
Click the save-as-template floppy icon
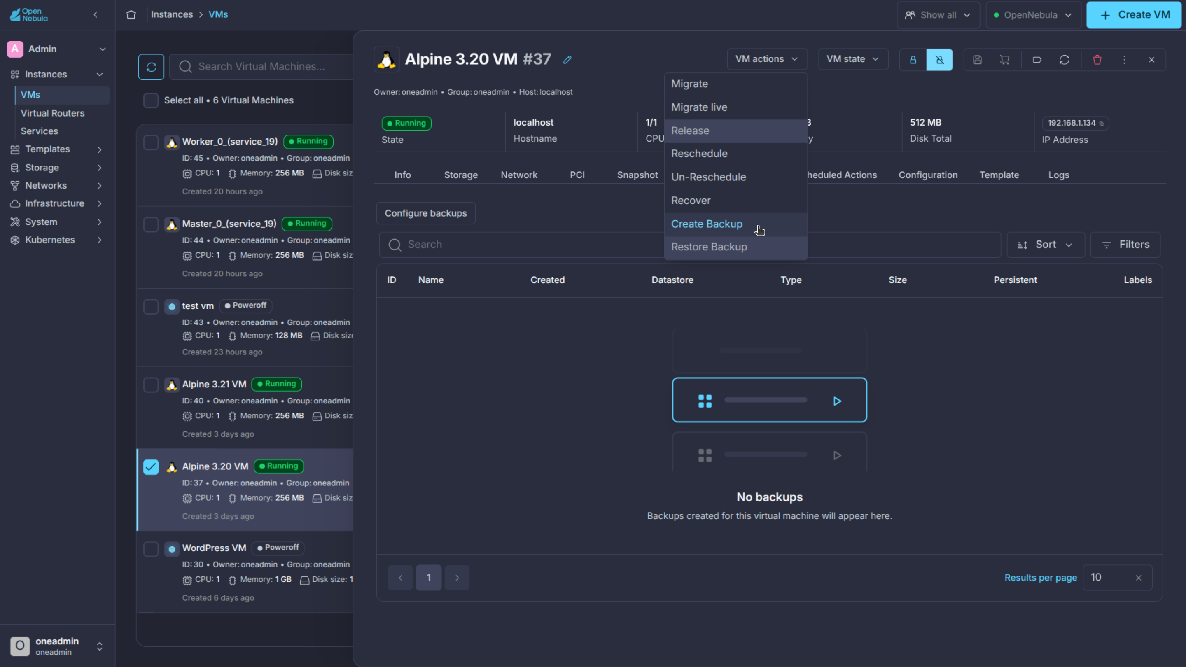coord(977,60)
